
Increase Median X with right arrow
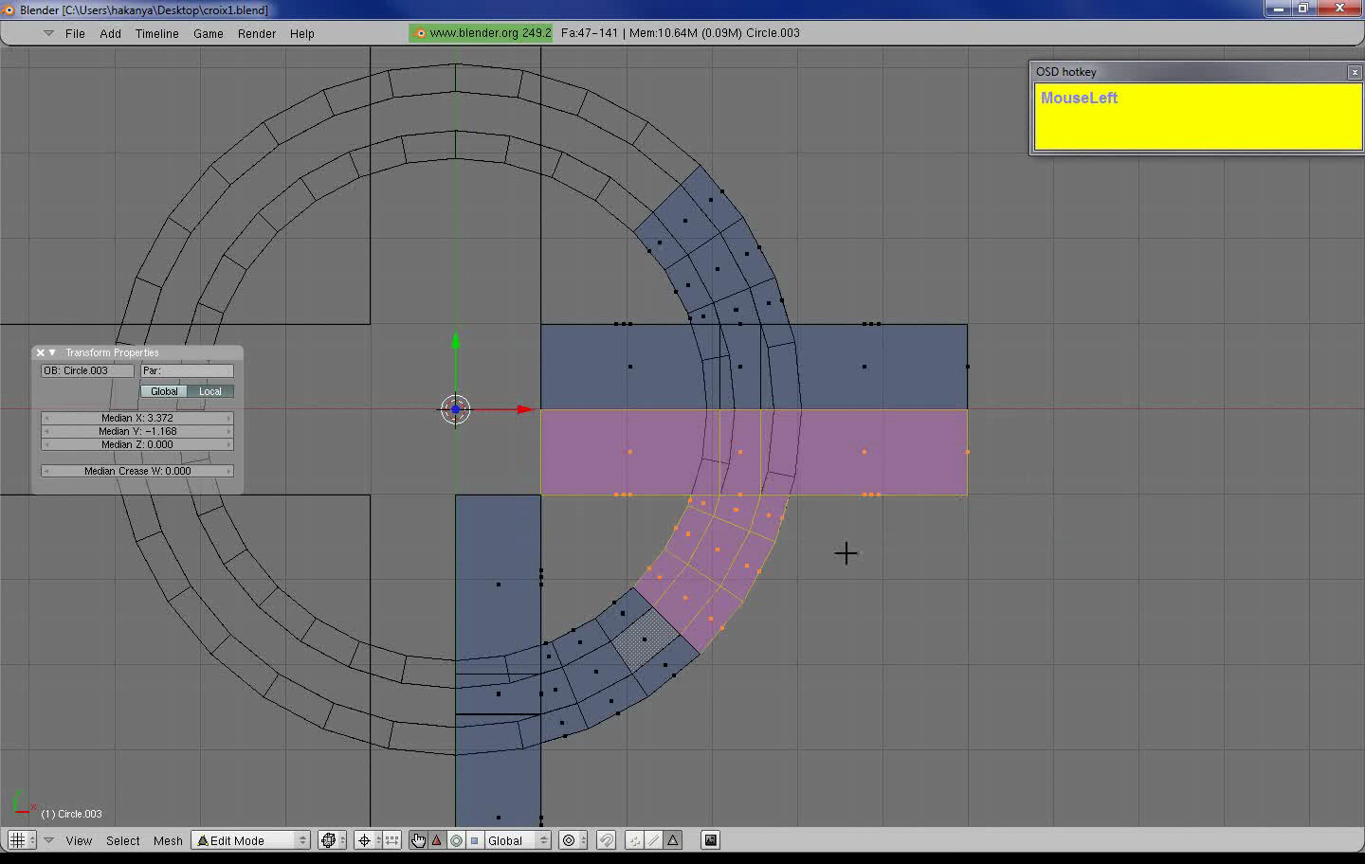point(228,418)
